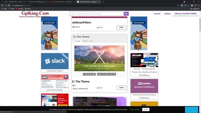Select the Support tab in X theme card
Viewport: 201px width, 113px height.
[x=91, y=41]
